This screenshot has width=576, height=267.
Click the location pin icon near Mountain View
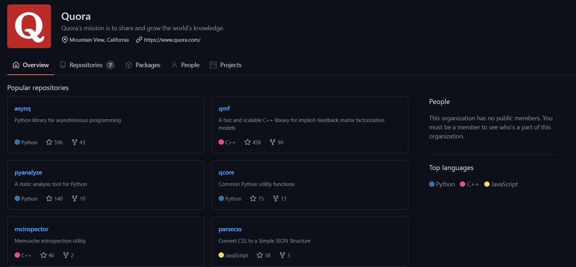click(65, 40)
